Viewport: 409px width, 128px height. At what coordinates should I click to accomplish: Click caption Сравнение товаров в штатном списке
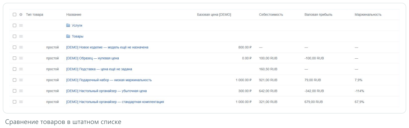(x=63, y=122)
